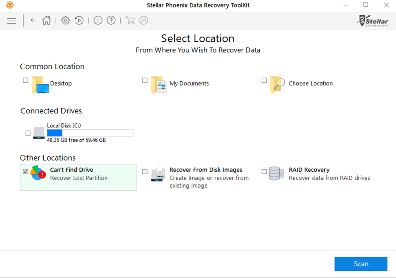Open the hamburger menu
The height and width of the screenshot is (278, 396).
coord(12,21)
